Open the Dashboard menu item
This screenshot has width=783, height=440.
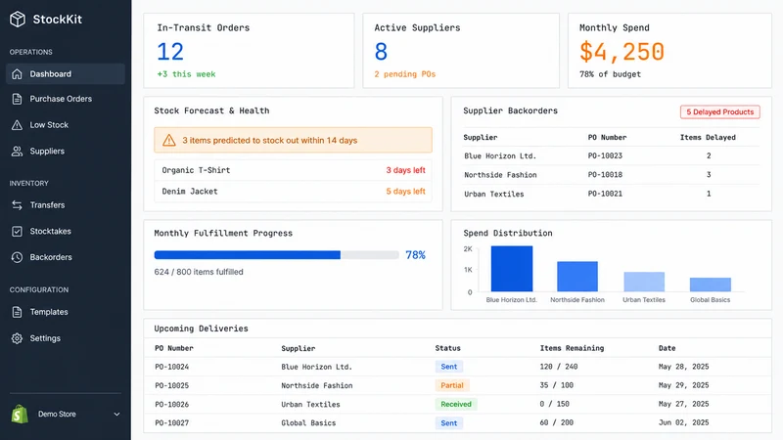66,74
